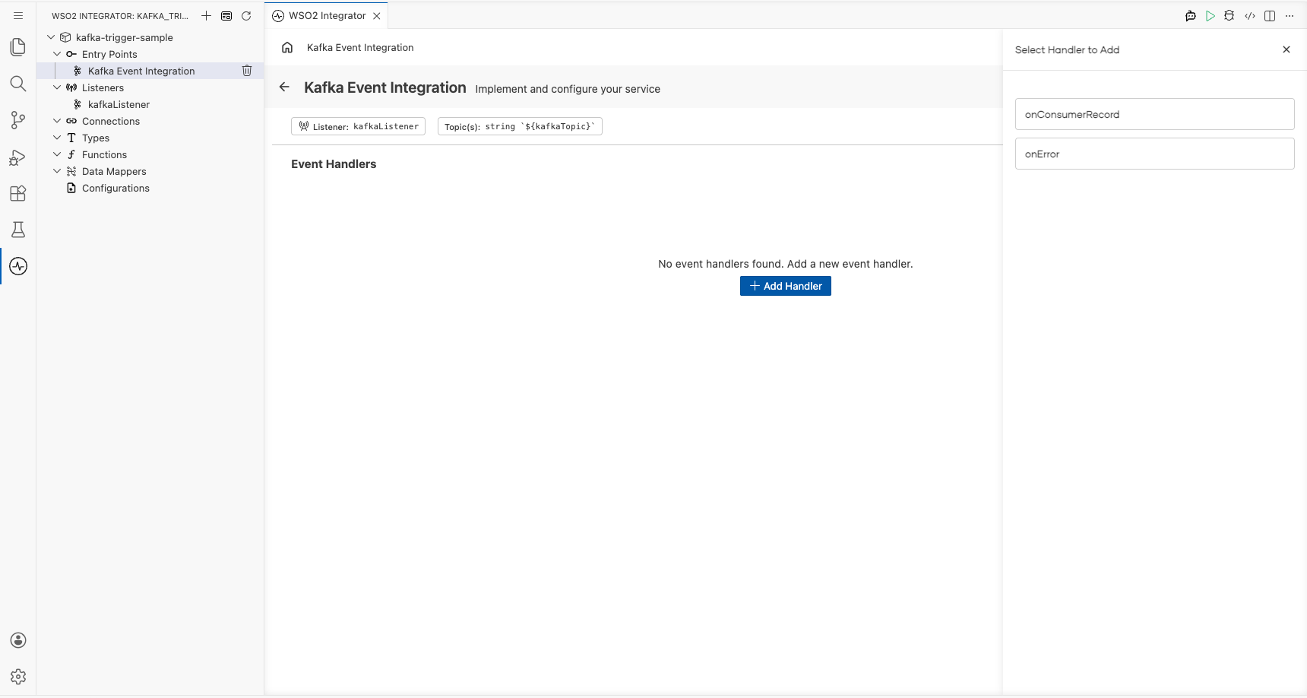This screenshot has height=698, width=1307.
Task: Click the Topic(s) string chip
Action: point(520,126)
